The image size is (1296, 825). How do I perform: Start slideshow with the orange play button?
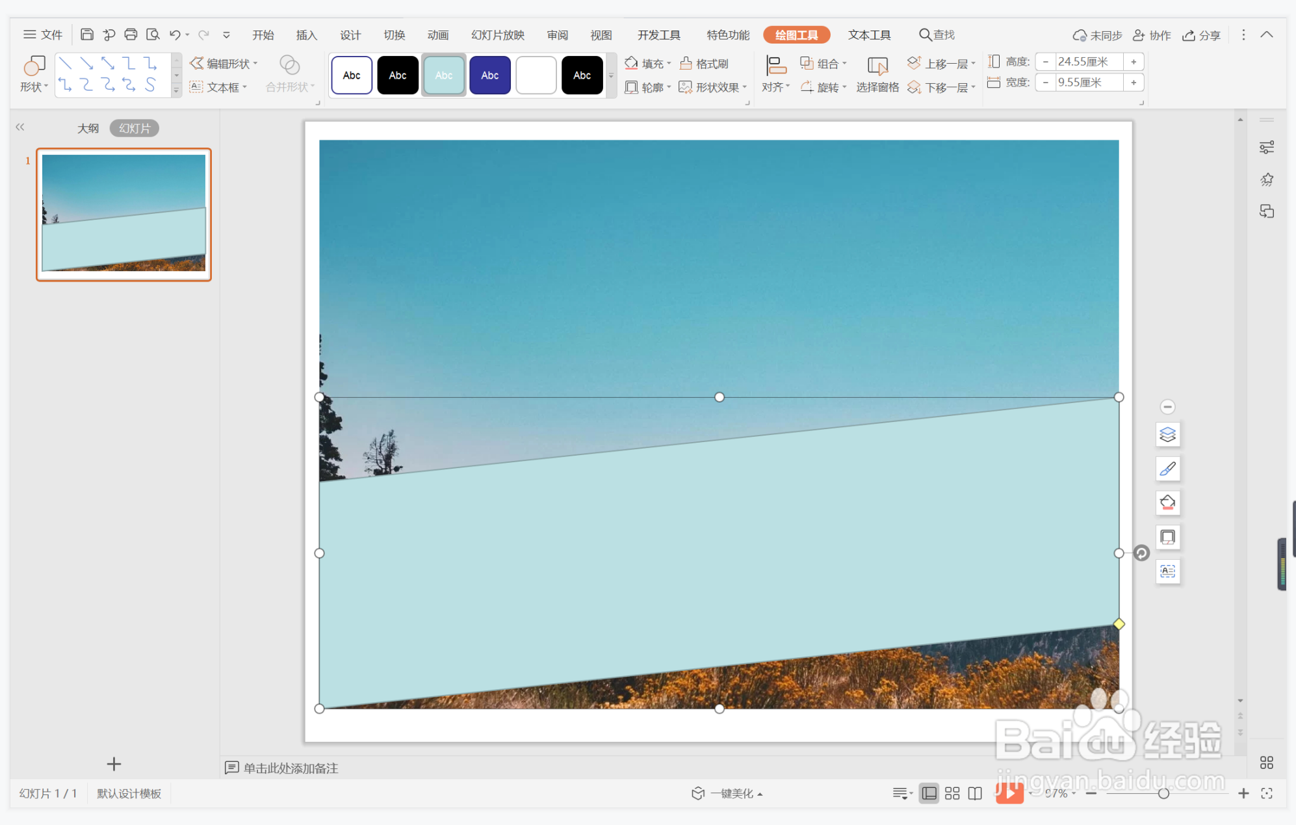[1009, 792]
